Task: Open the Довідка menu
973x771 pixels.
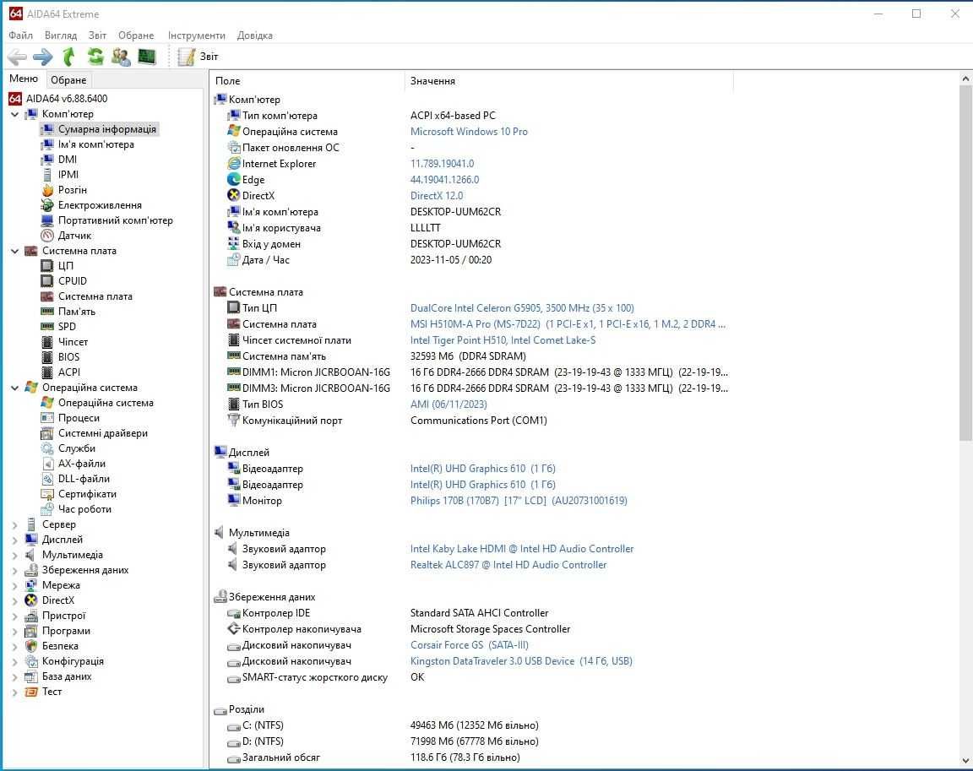Action: click(254, 35)
